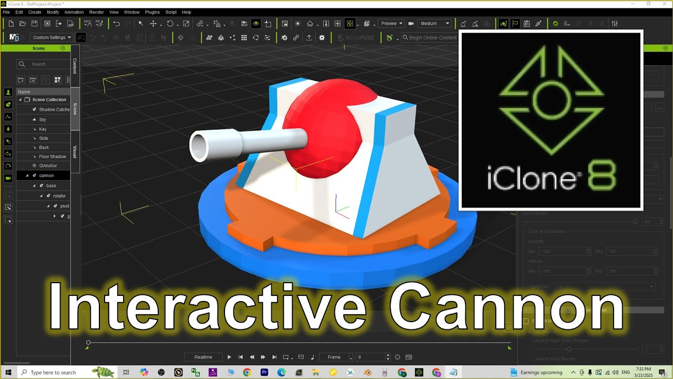Create a new project with the New icon
Viewport: 673px width, 379px height.
(11, 23)
